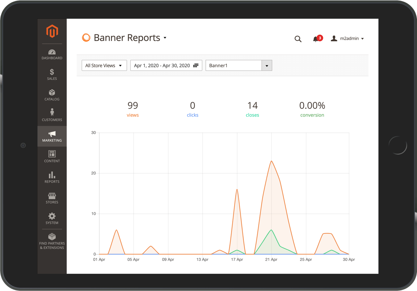Screen dimensions: 417x291
Task: Click the Magento logo
Action: (x=52, y=31)
